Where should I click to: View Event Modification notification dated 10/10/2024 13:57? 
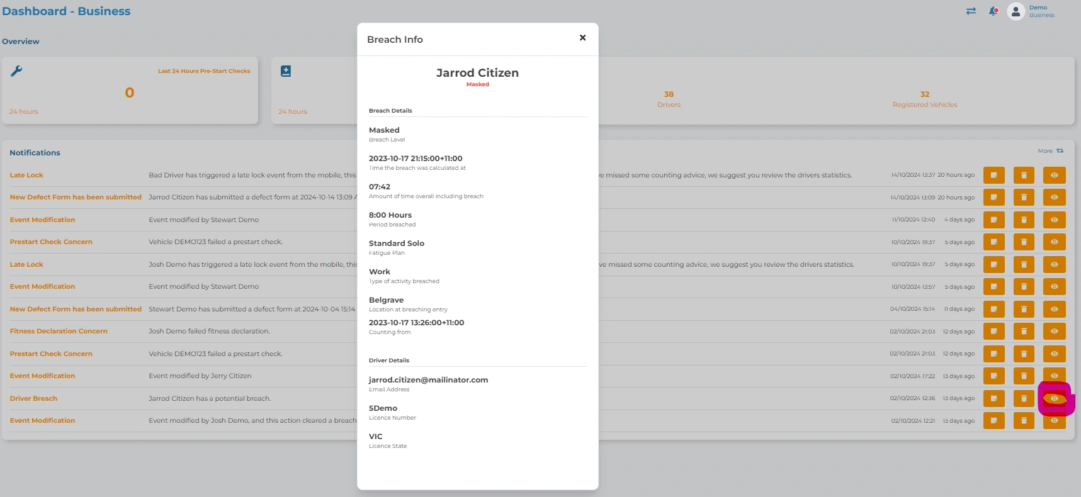pyautogui.click(x=1055, y=287)
